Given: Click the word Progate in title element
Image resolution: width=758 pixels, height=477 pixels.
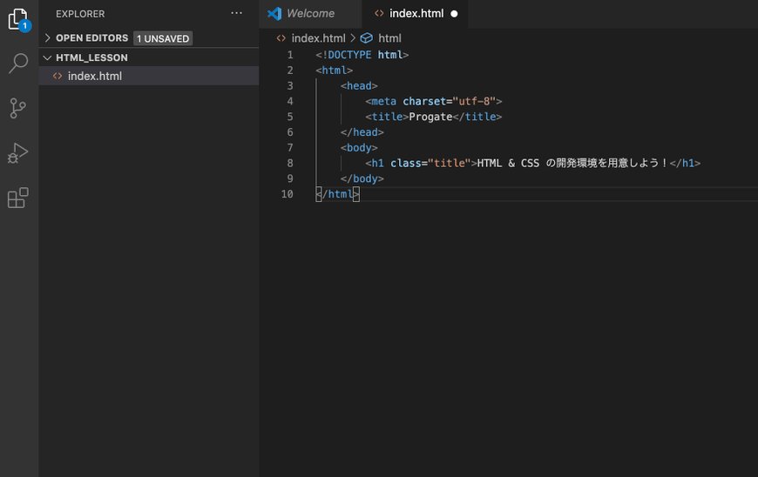Looking at the screenshot, I should point(430,117).
